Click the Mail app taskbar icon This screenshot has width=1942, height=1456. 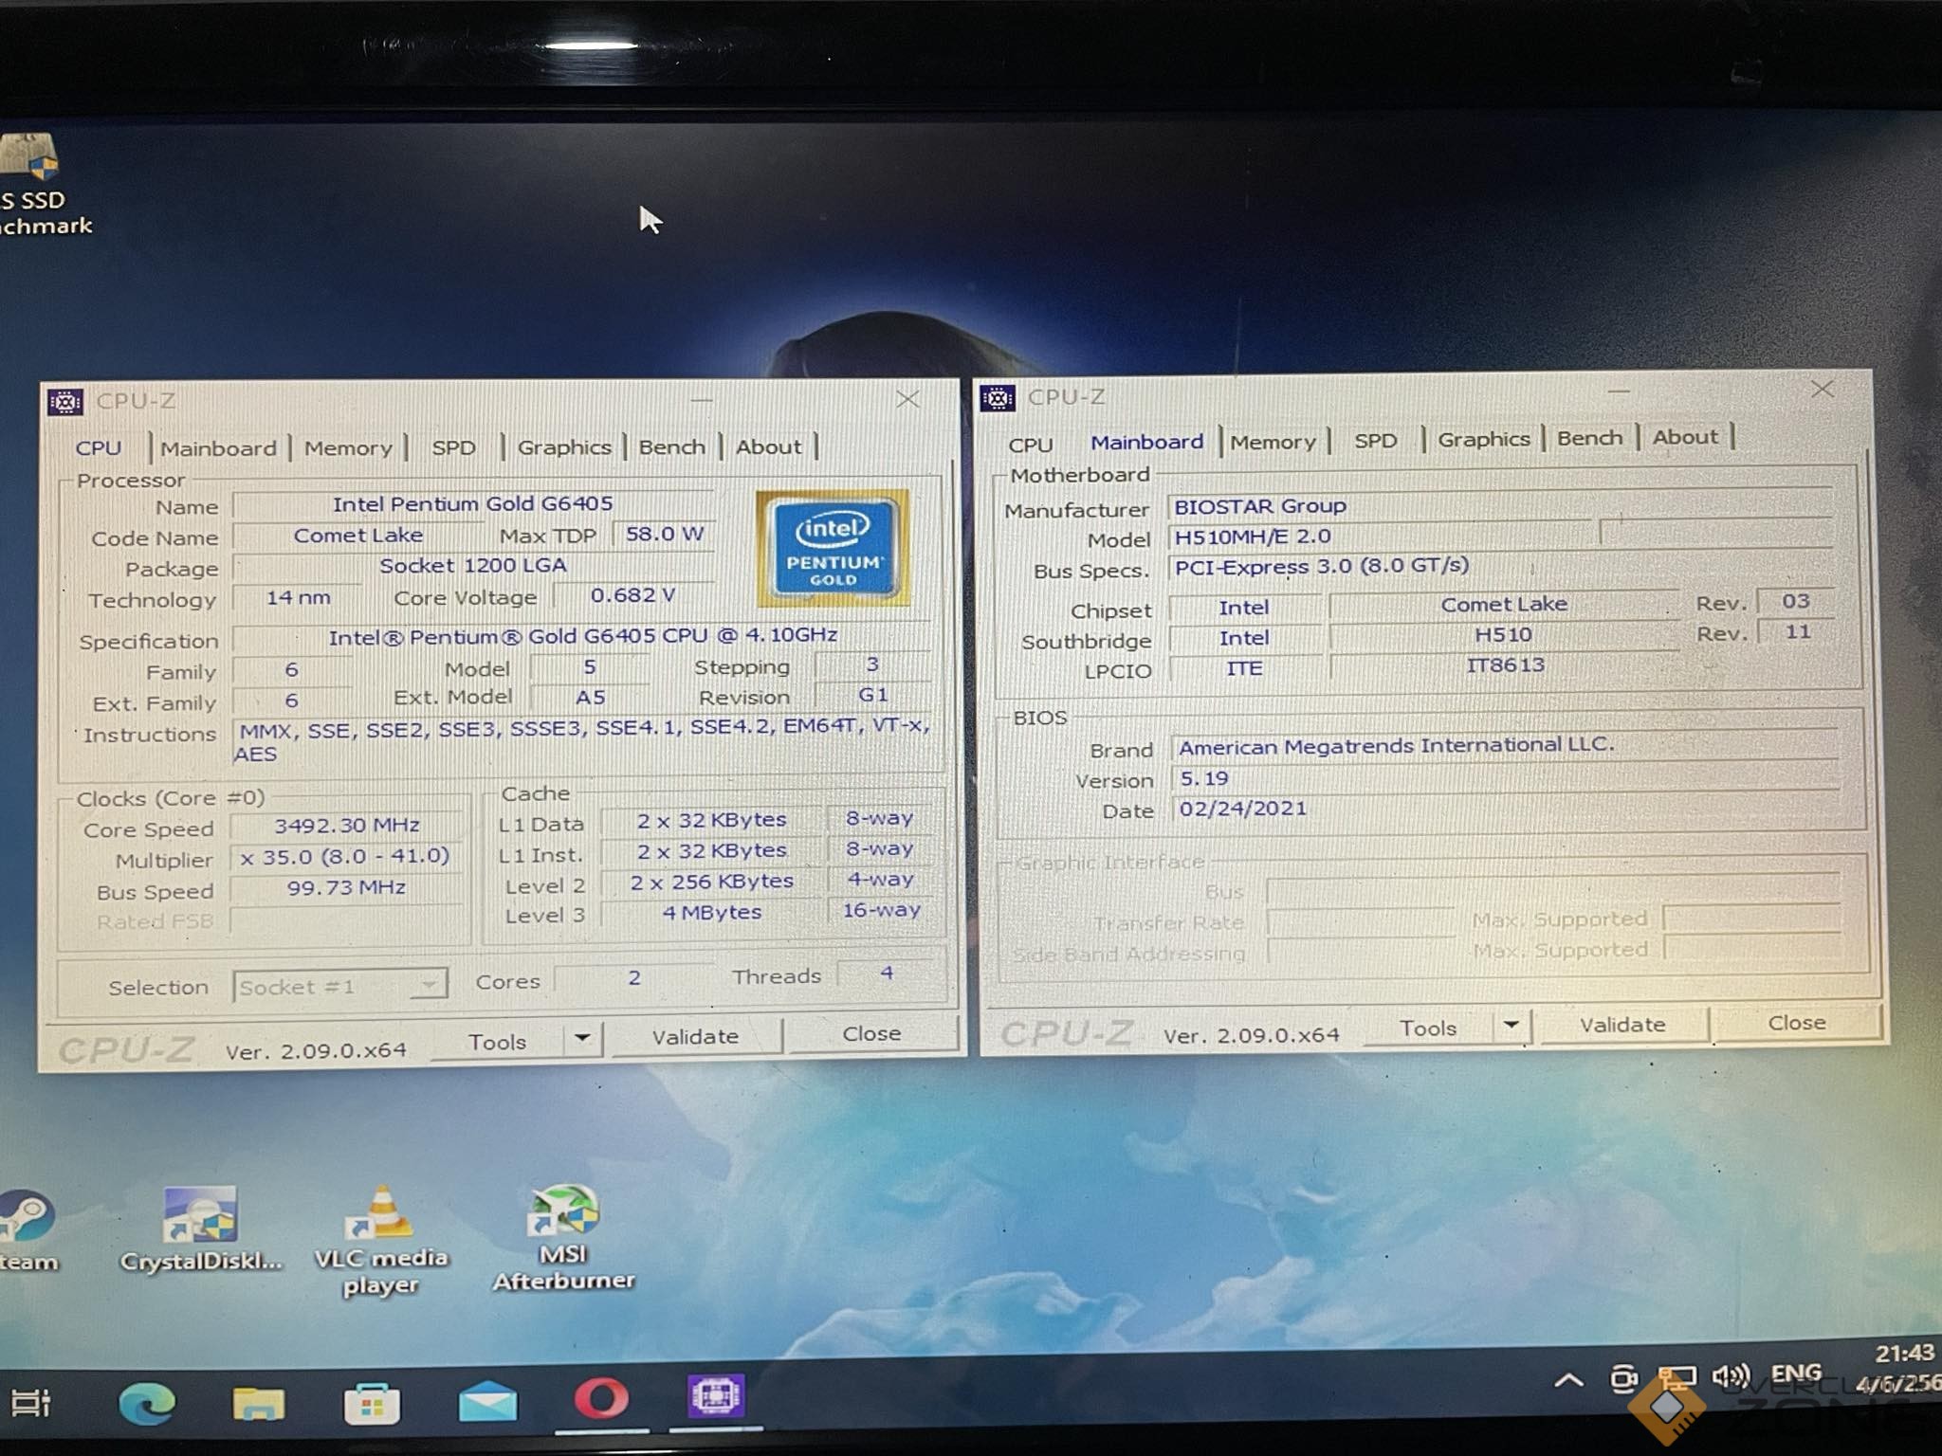click(x=487, y=1402)
